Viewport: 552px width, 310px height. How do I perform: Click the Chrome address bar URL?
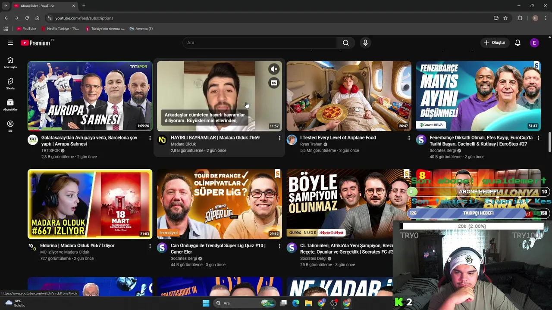coord(84,18)
